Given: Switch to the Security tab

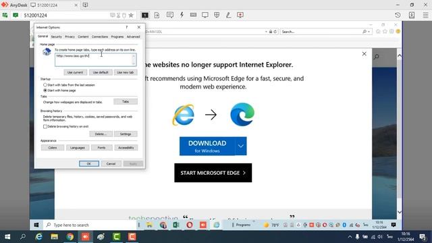Looking at the screenshot, I should coord(56,36).
